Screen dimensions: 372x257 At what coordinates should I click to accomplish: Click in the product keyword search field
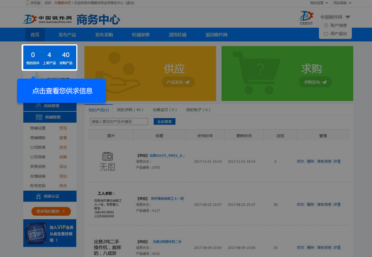click(x=119, y=121)
